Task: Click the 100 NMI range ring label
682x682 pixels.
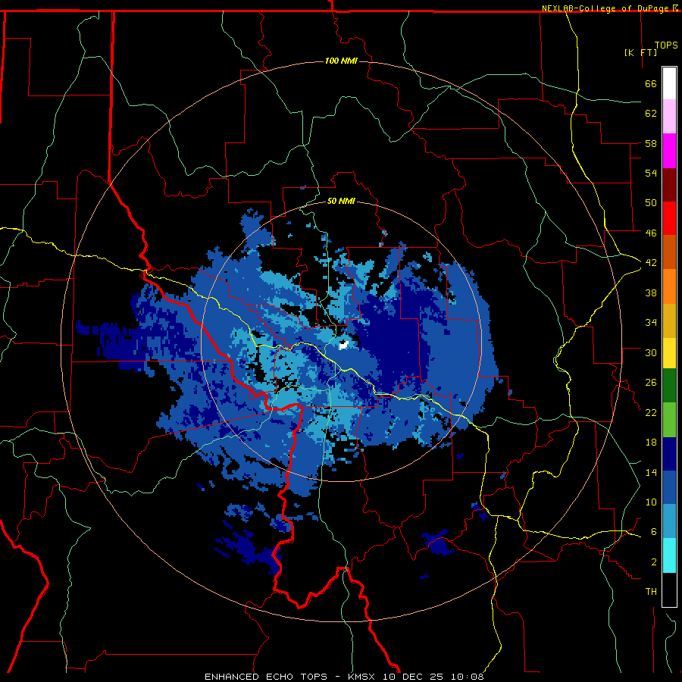Action: tap(341, 61)
